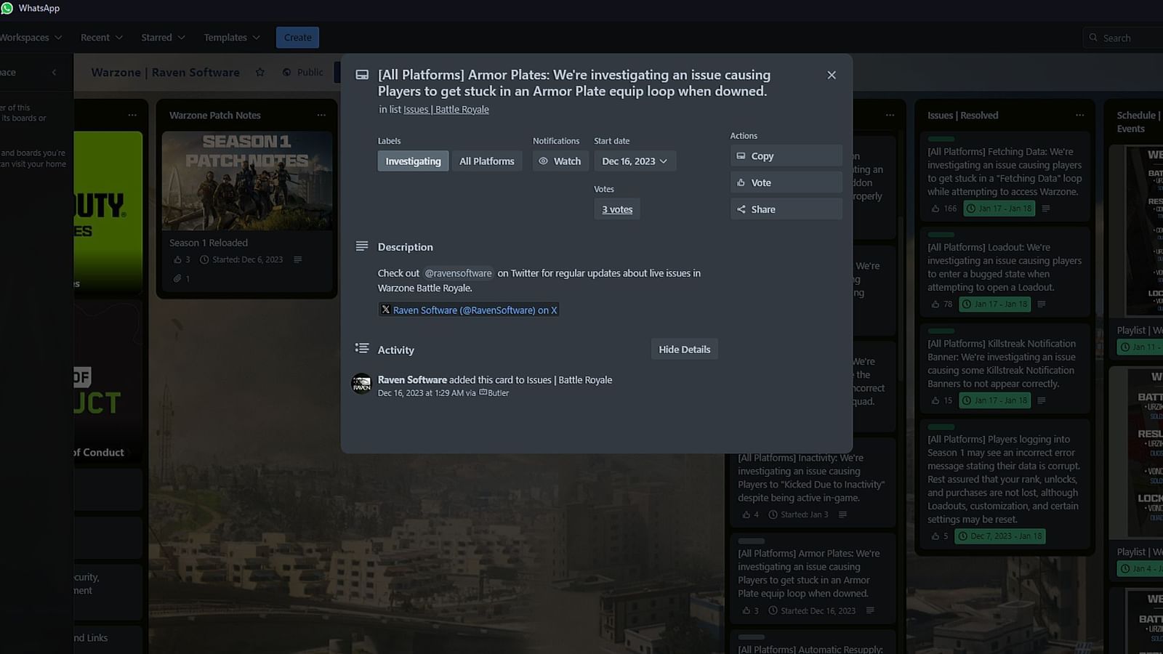
Task: Toggle the Investigating label
Action: 412,161
